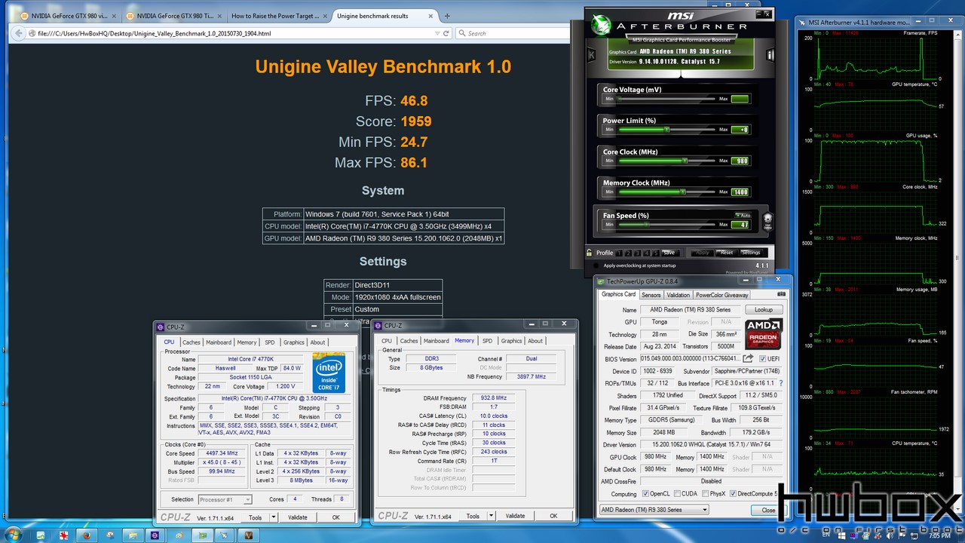Click the Afterburner Apply button
Image resolution: width=965 pixels, height=543 pixels.
click(702, 253)
